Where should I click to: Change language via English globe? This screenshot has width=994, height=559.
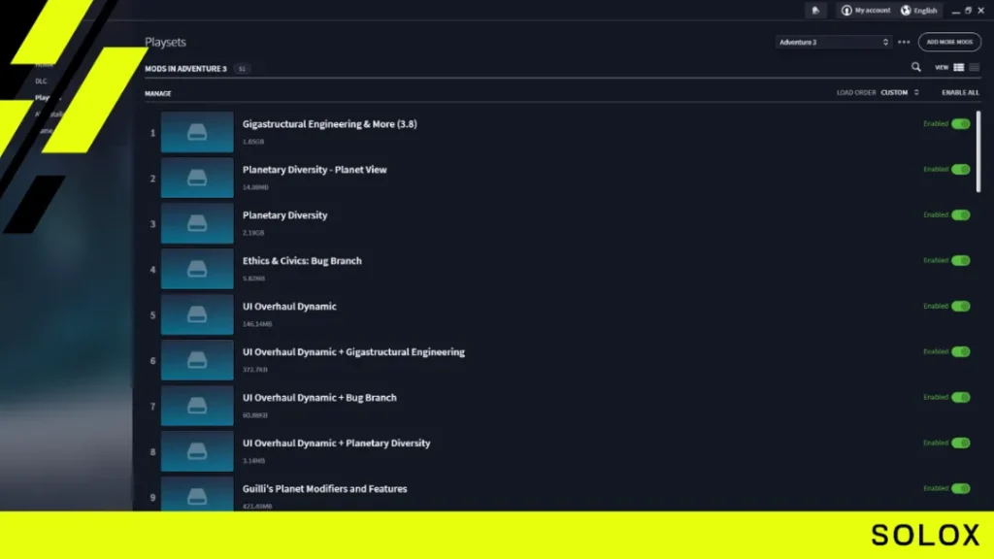point(918,10)
